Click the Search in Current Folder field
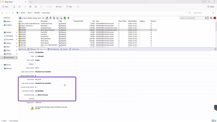Viewport: 217px width, 122px height. (x=192, y=18)
